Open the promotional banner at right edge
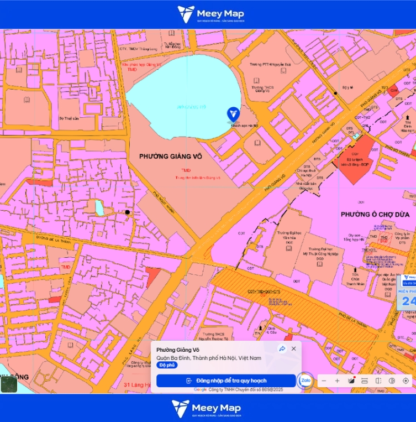Viewport: 416px width, 422px height. 407,293
